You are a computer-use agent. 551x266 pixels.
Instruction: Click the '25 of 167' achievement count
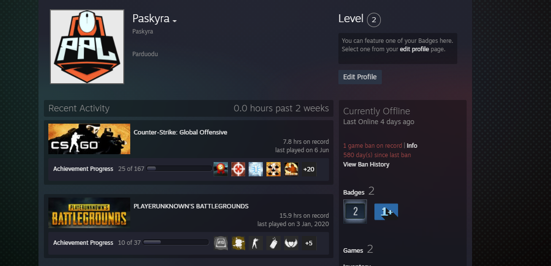(131, 169)
